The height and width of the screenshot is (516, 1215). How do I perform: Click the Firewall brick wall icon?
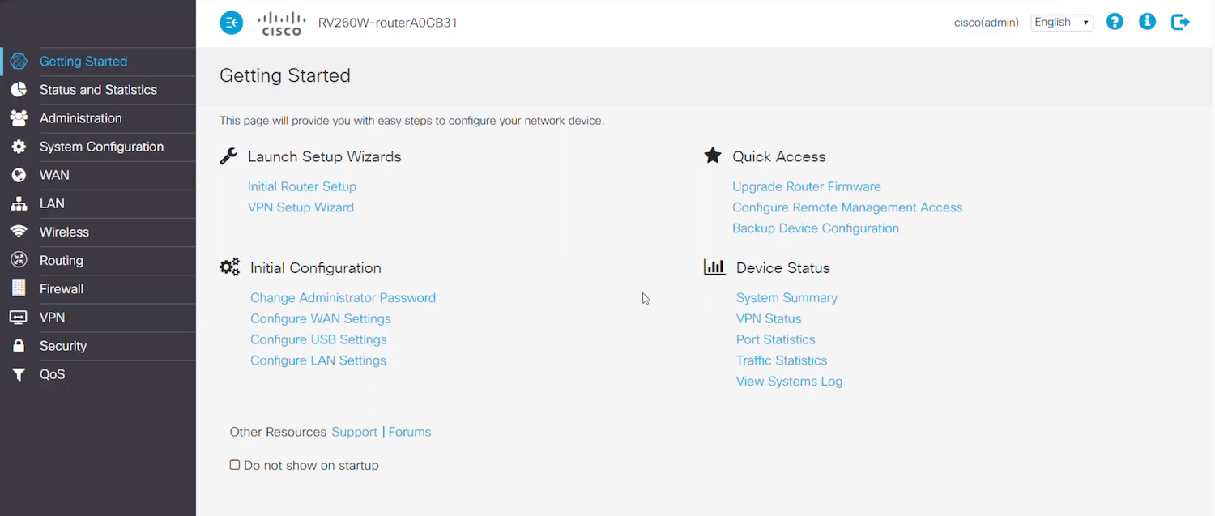[19, 289]
